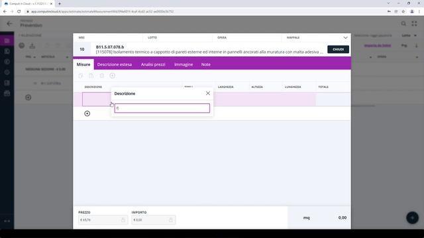Click the floating add button at bottom right
This screenshot has height=238, width=424.
point(412,218)
